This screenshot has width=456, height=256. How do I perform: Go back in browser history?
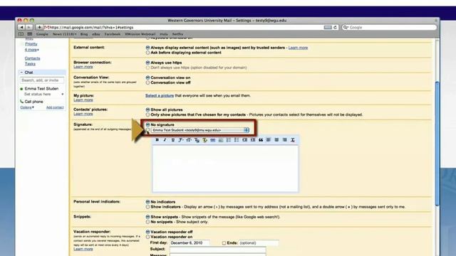point(21,27)
